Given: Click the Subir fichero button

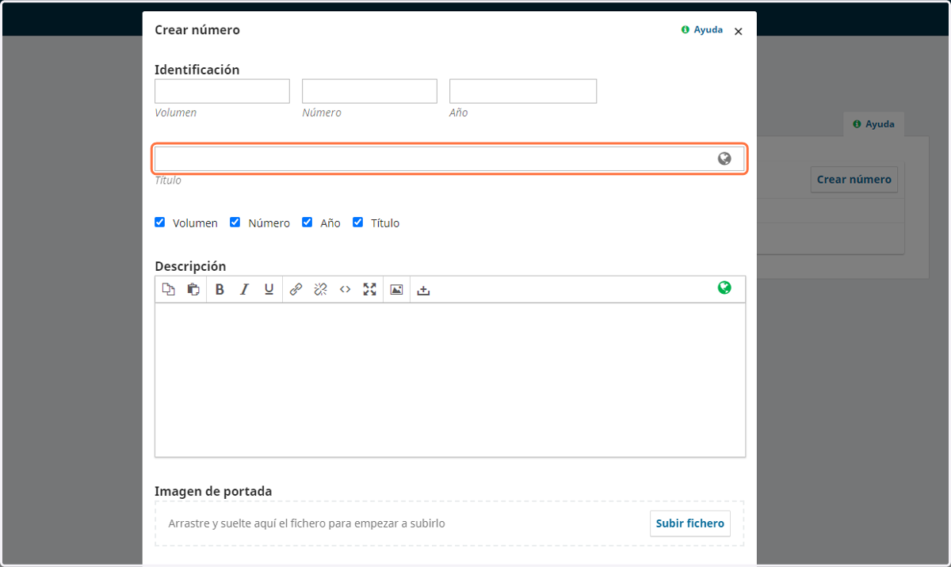Looking at the screenshot, I should pyautogui.click(x=690, y=523).
